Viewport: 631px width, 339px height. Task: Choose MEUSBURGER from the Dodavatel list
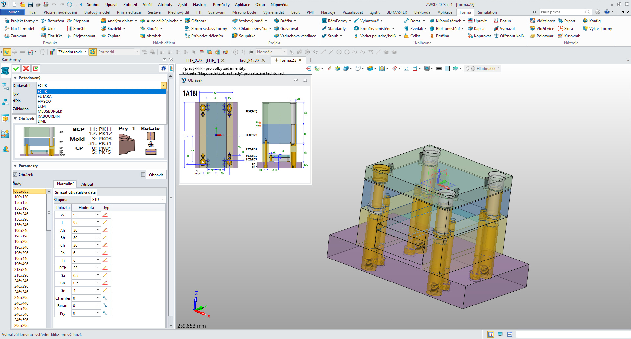[x=50, y=111]
